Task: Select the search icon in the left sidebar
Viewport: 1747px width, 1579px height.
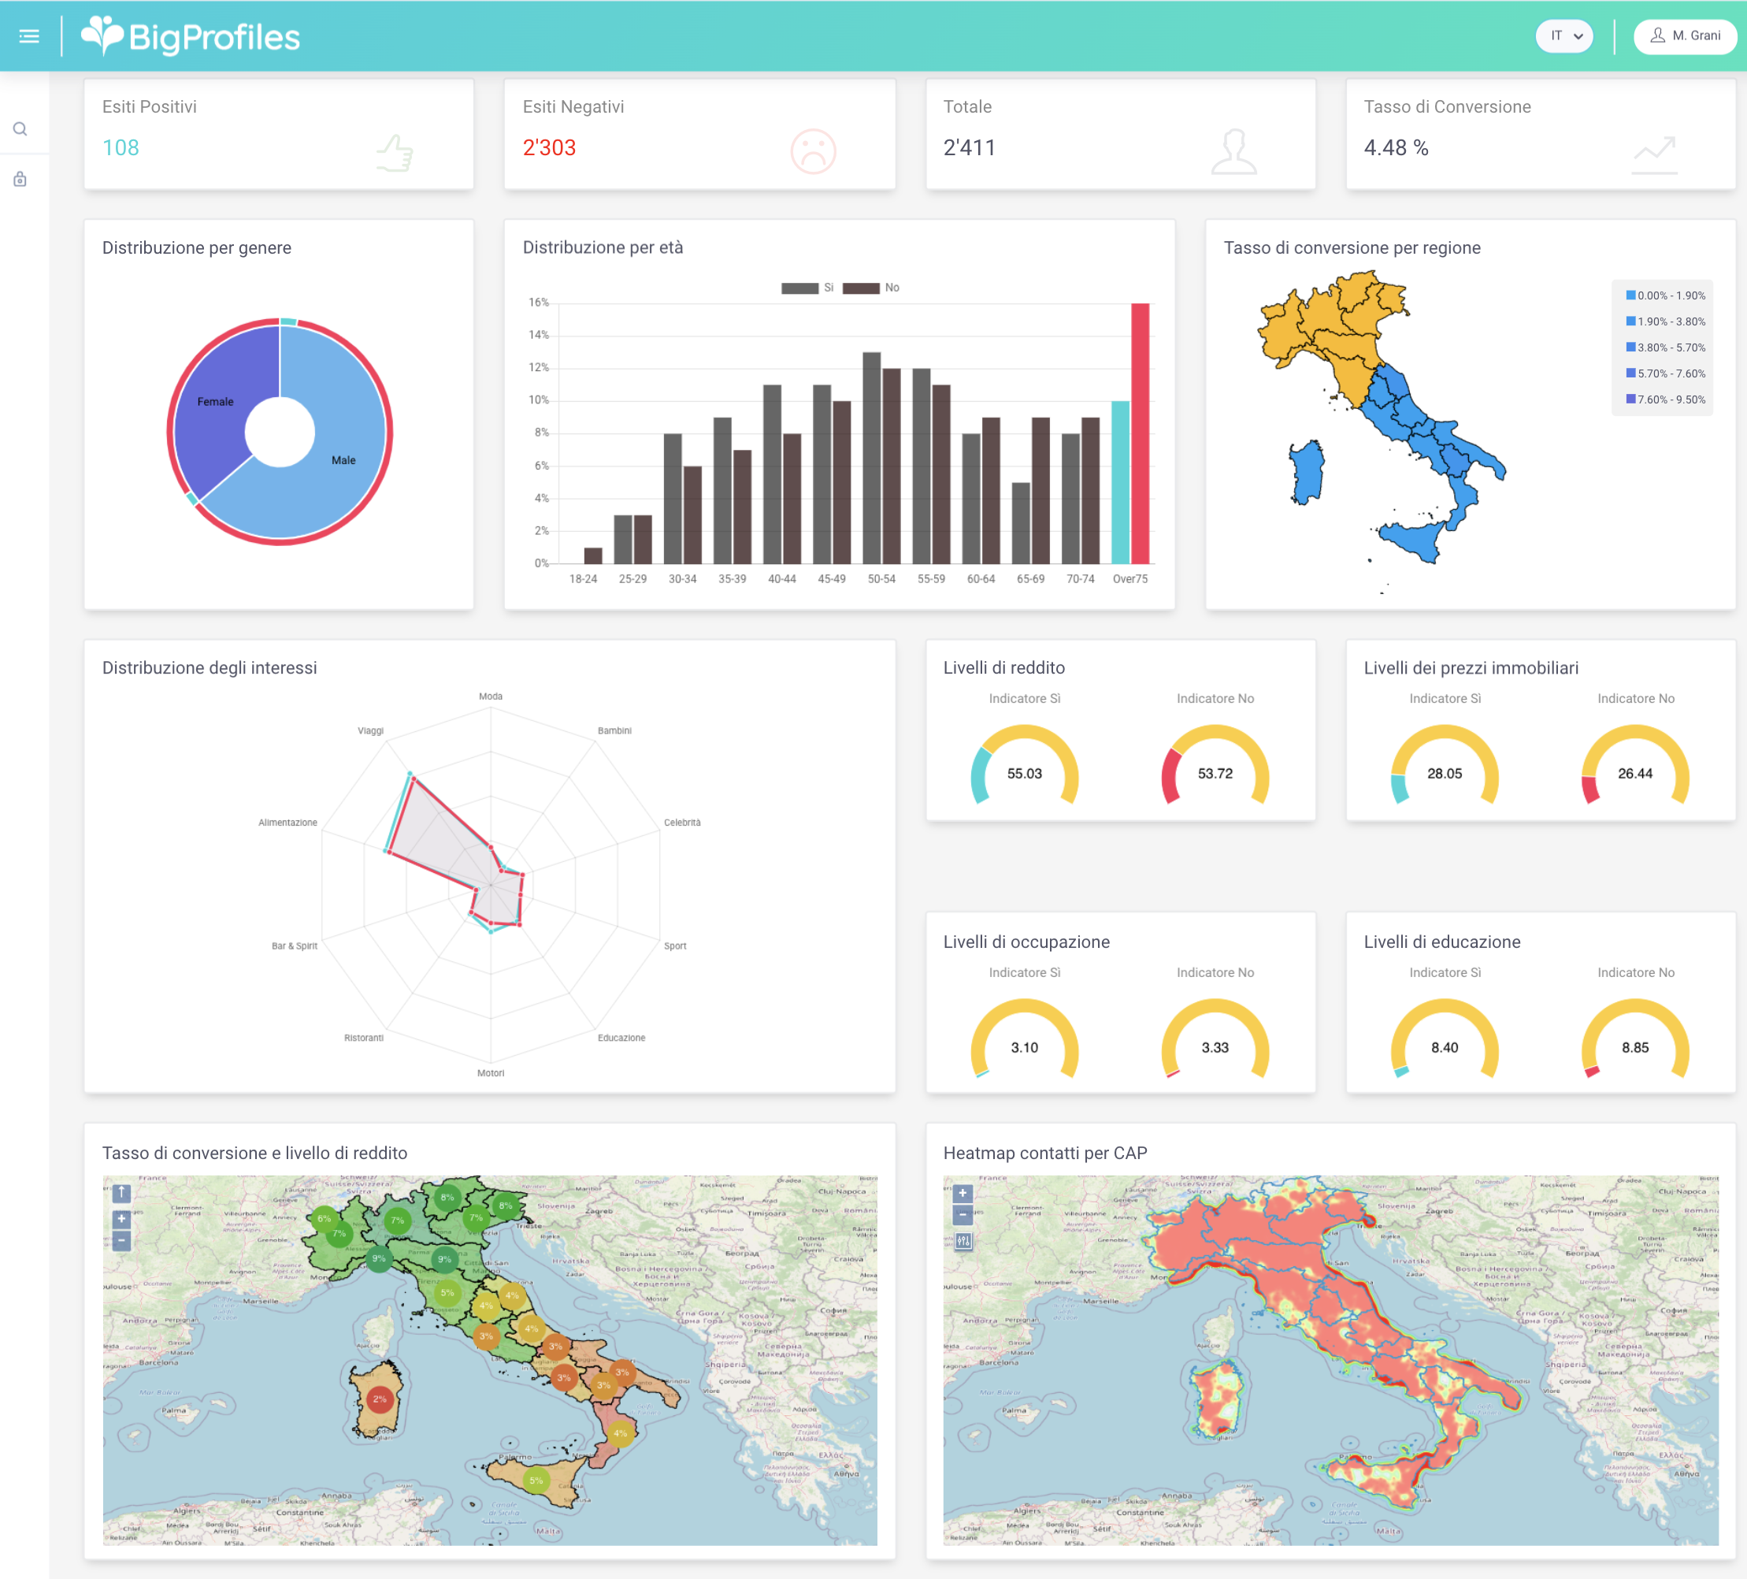Action: [x=20, y=128]
